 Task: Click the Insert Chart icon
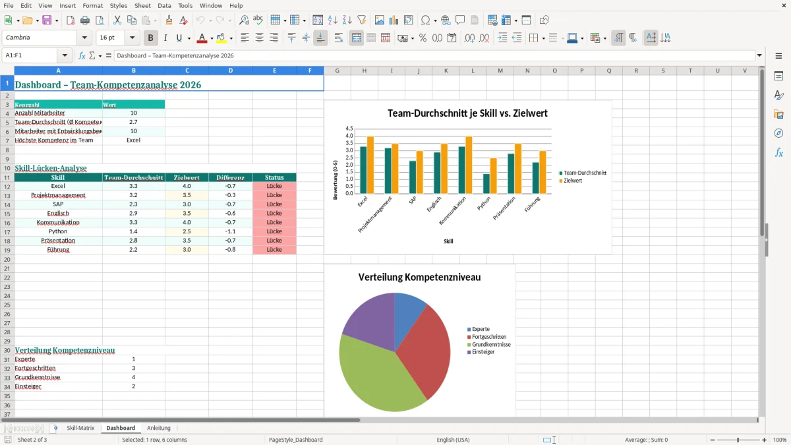pyautogui.click(x=395, y=20)
